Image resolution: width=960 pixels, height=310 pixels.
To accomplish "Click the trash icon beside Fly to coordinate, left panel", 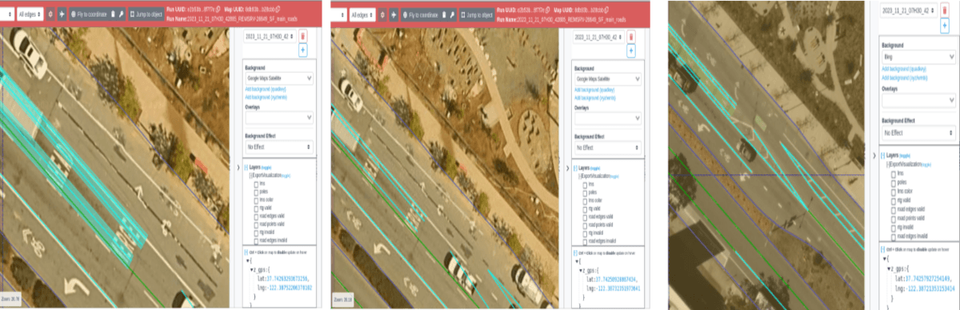I will [113, 14].
